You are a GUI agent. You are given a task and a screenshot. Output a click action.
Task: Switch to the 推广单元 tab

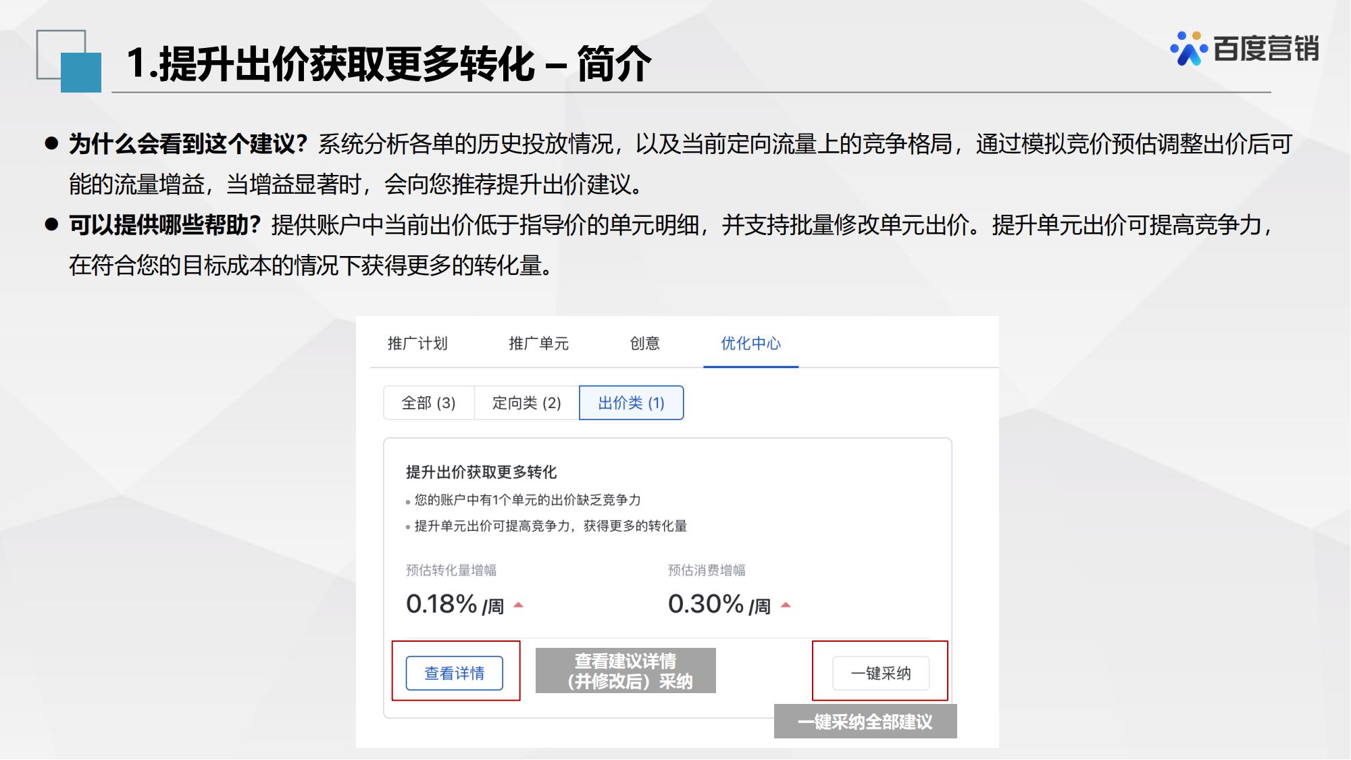(x=538, y=343)
